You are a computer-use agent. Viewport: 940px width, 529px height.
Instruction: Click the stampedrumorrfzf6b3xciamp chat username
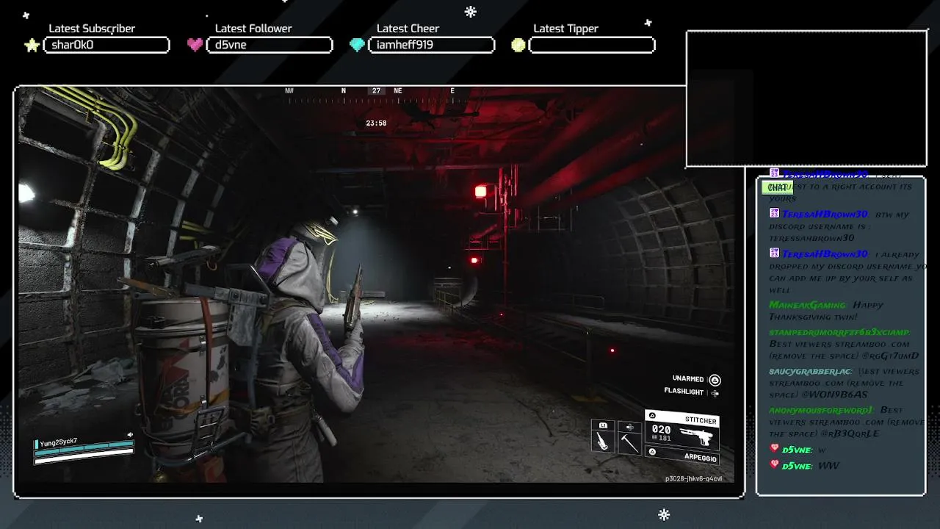pyautogui.click(x=839, y=332)
